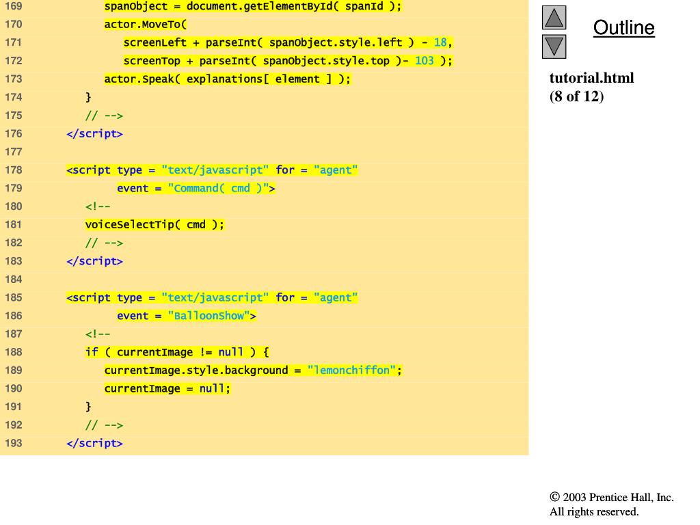This screenshot has width=700, height=525.
Task: Click the screenLeft expression on line 171
Action: (288, 42)
